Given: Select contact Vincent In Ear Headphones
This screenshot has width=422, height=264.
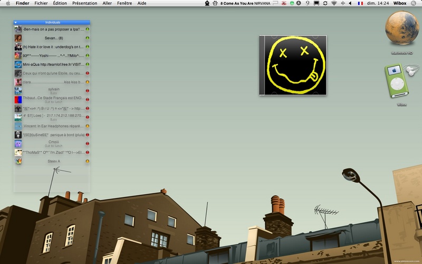Looking at the screenshot, I should 52,126.
